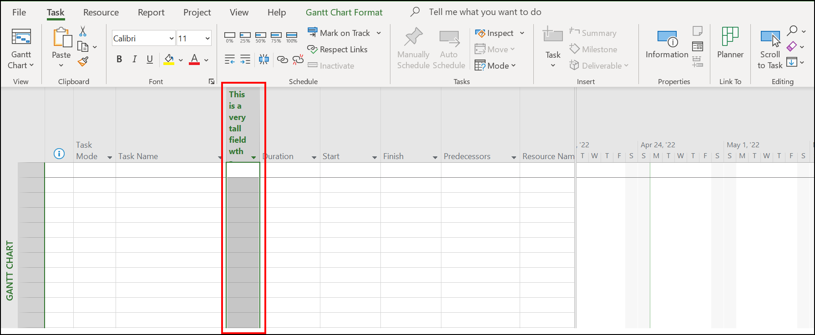Open the Planner link button

pyautogui.click(x=730, y=43)
